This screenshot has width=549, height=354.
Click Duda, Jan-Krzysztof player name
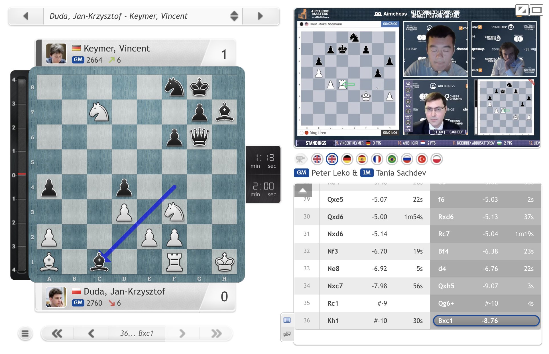click(124, 291)
